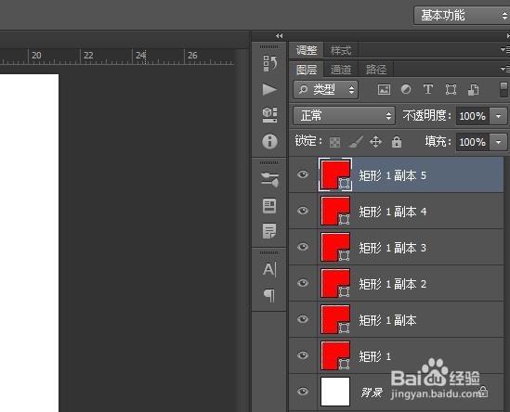Switch to the 样式 tab
510x412 pixels.
tap(341, 50)
